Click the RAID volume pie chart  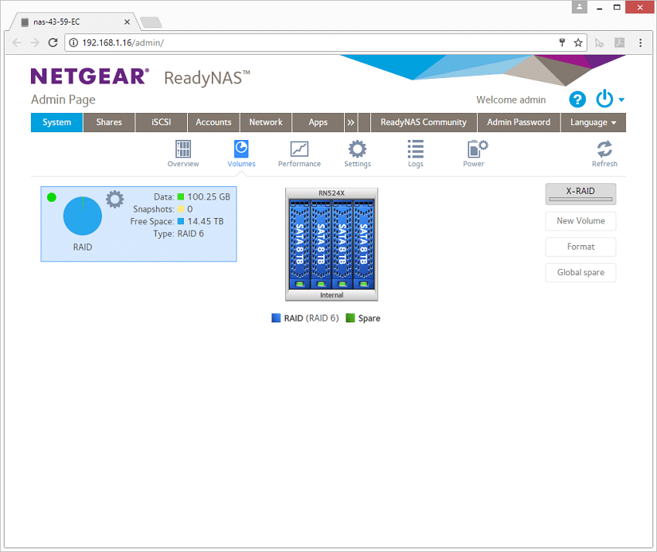[83, 216]
